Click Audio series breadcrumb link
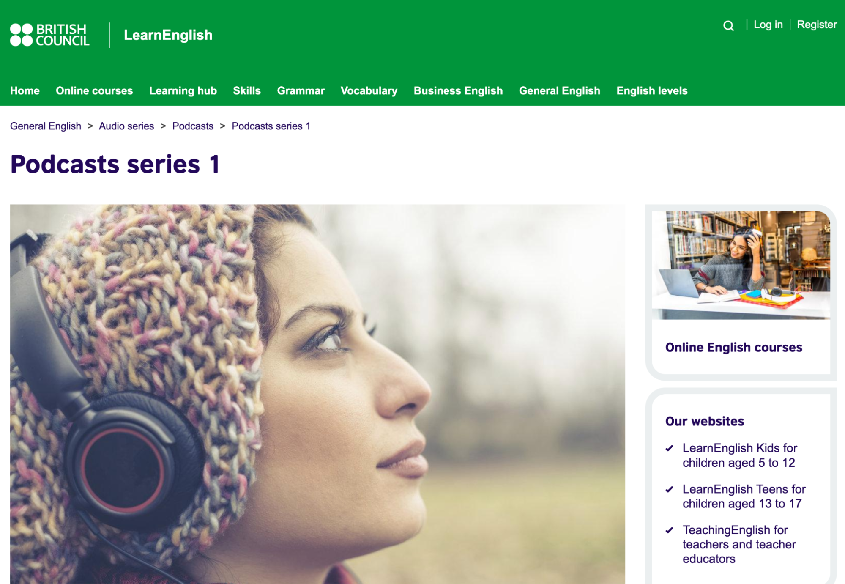 (x=126, y=126)
